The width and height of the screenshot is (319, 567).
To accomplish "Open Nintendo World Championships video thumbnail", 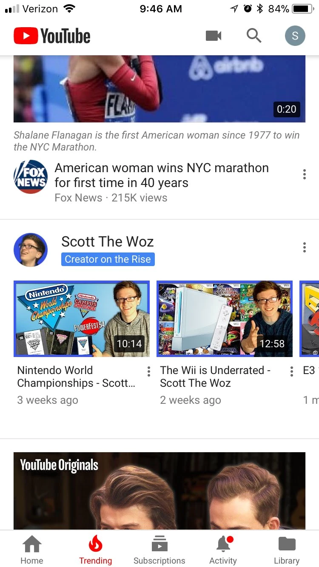I will [x=82, y=319].
